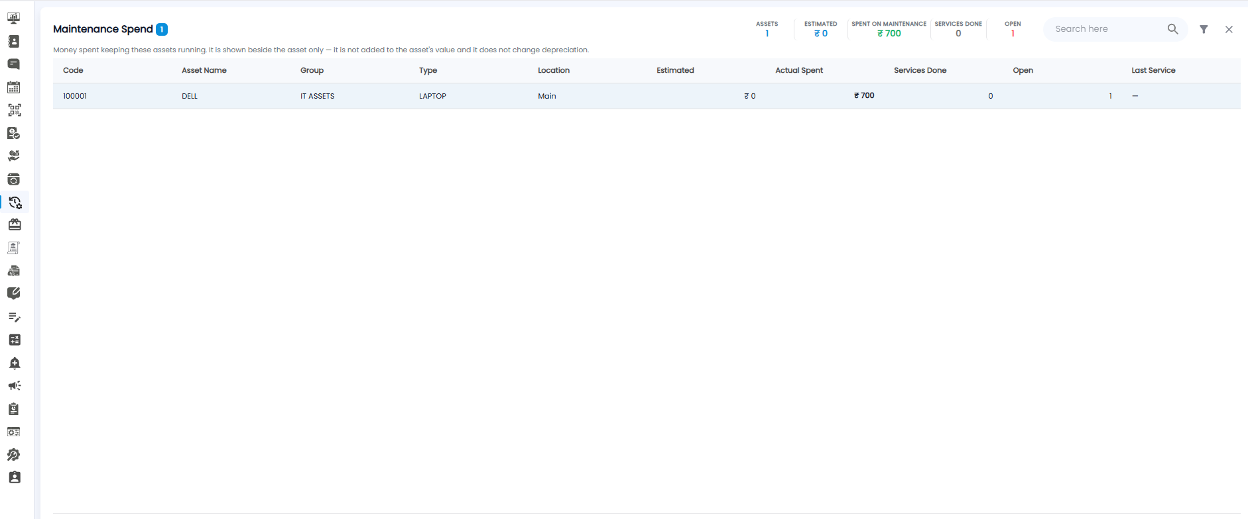Open the wrench gear tools sidebar icon

(13, 455)
